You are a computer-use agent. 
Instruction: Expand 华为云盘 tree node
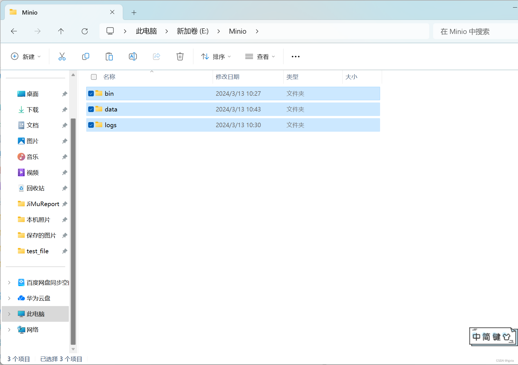pyautogui.click(x=9, y=298)
